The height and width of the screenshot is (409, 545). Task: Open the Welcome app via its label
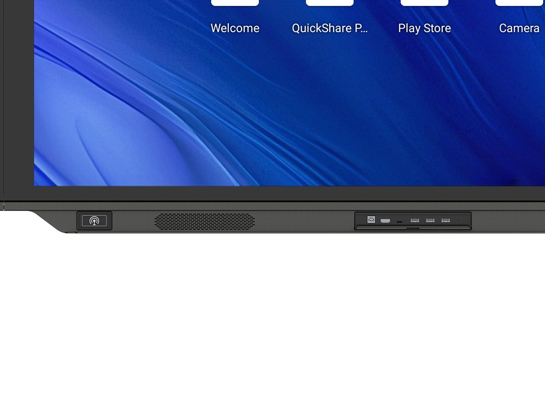pyautogui.click(x=235, y=28)
